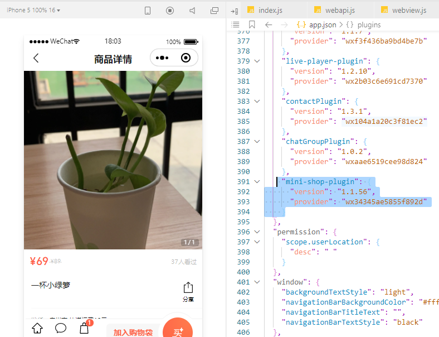Click the record button in simulator toolbar
This screenshot has height=337, width=439.
coord(170,11)
